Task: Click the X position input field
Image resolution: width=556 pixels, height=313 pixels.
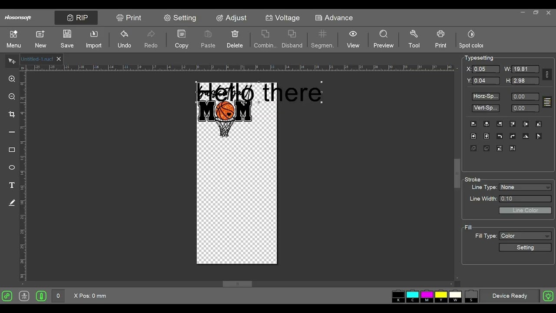Action: 486,69
